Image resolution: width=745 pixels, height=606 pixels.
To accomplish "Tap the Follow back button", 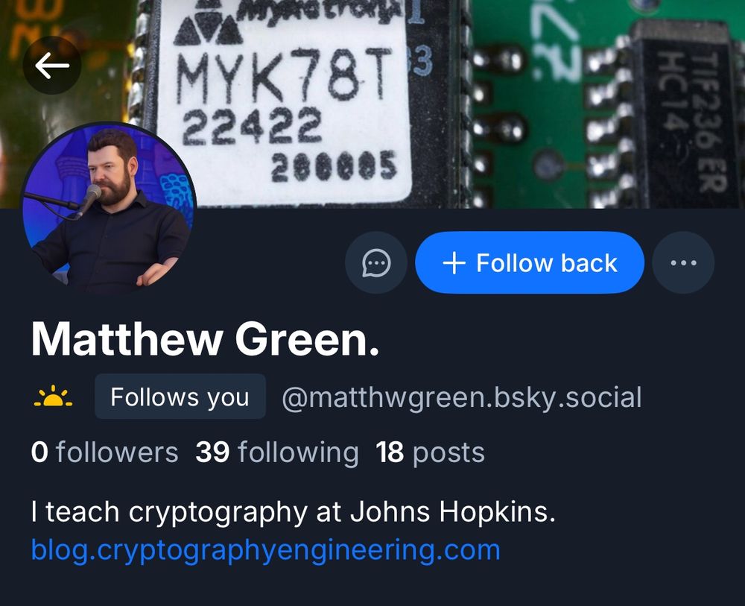I will pyautogui.click(x=529, y=262).
